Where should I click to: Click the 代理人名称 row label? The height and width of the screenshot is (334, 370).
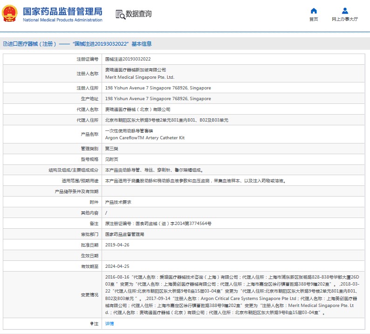point(87,109)
